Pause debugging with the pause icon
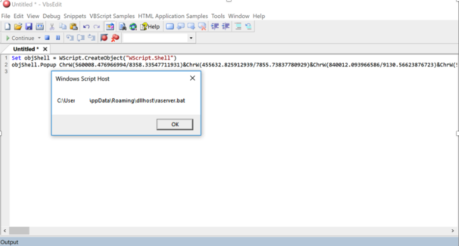459x246 pixels. pos(58,38)
